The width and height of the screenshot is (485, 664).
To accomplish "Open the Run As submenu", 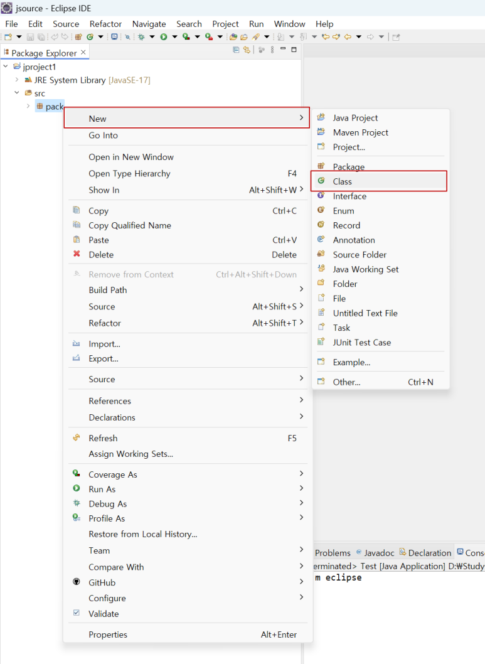I will pos(188,489).
